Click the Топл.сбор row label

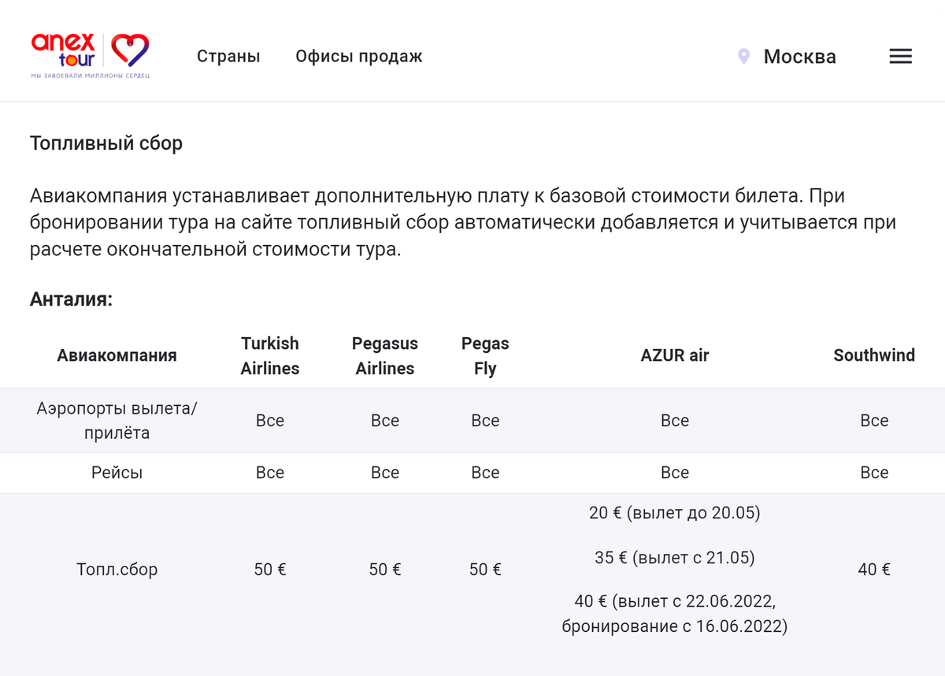point(117,569)
